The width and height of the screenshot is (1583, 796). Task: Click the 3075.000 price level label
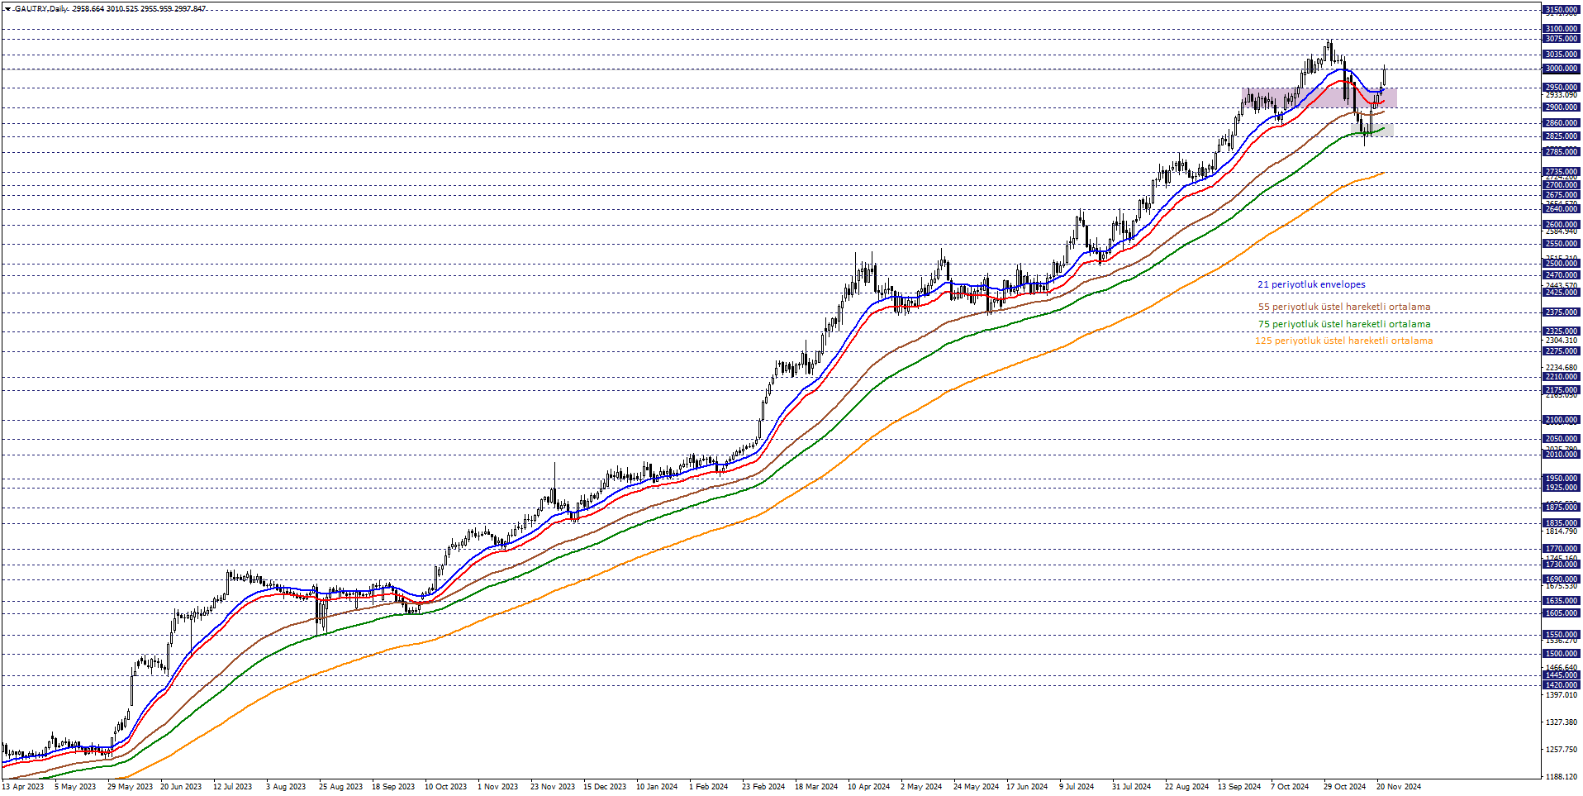coord(1561,39)
